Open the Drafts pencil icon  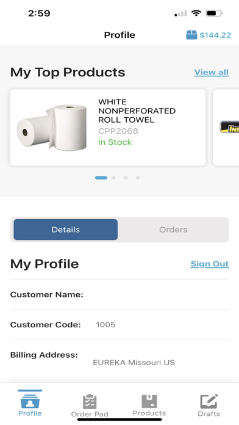pyautogui.click(x=209, y=401)
